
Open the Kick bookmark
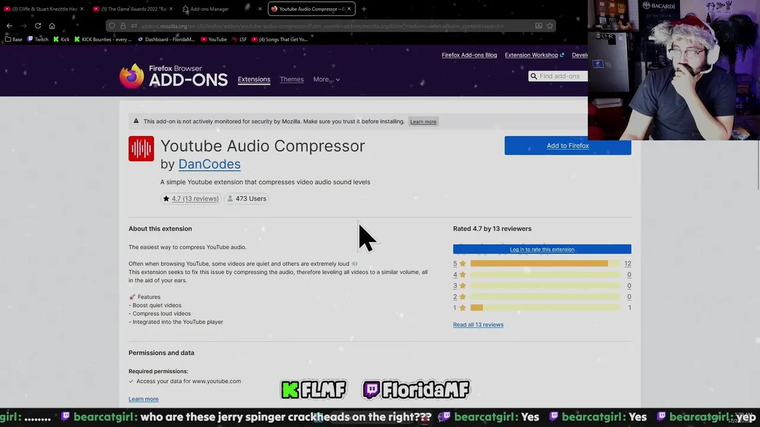pos(61,39)
